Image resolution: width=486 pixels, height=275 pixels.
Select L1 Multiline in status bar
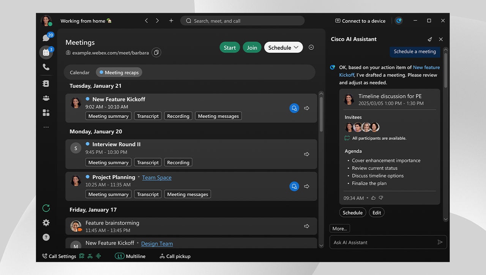[130, 256]
